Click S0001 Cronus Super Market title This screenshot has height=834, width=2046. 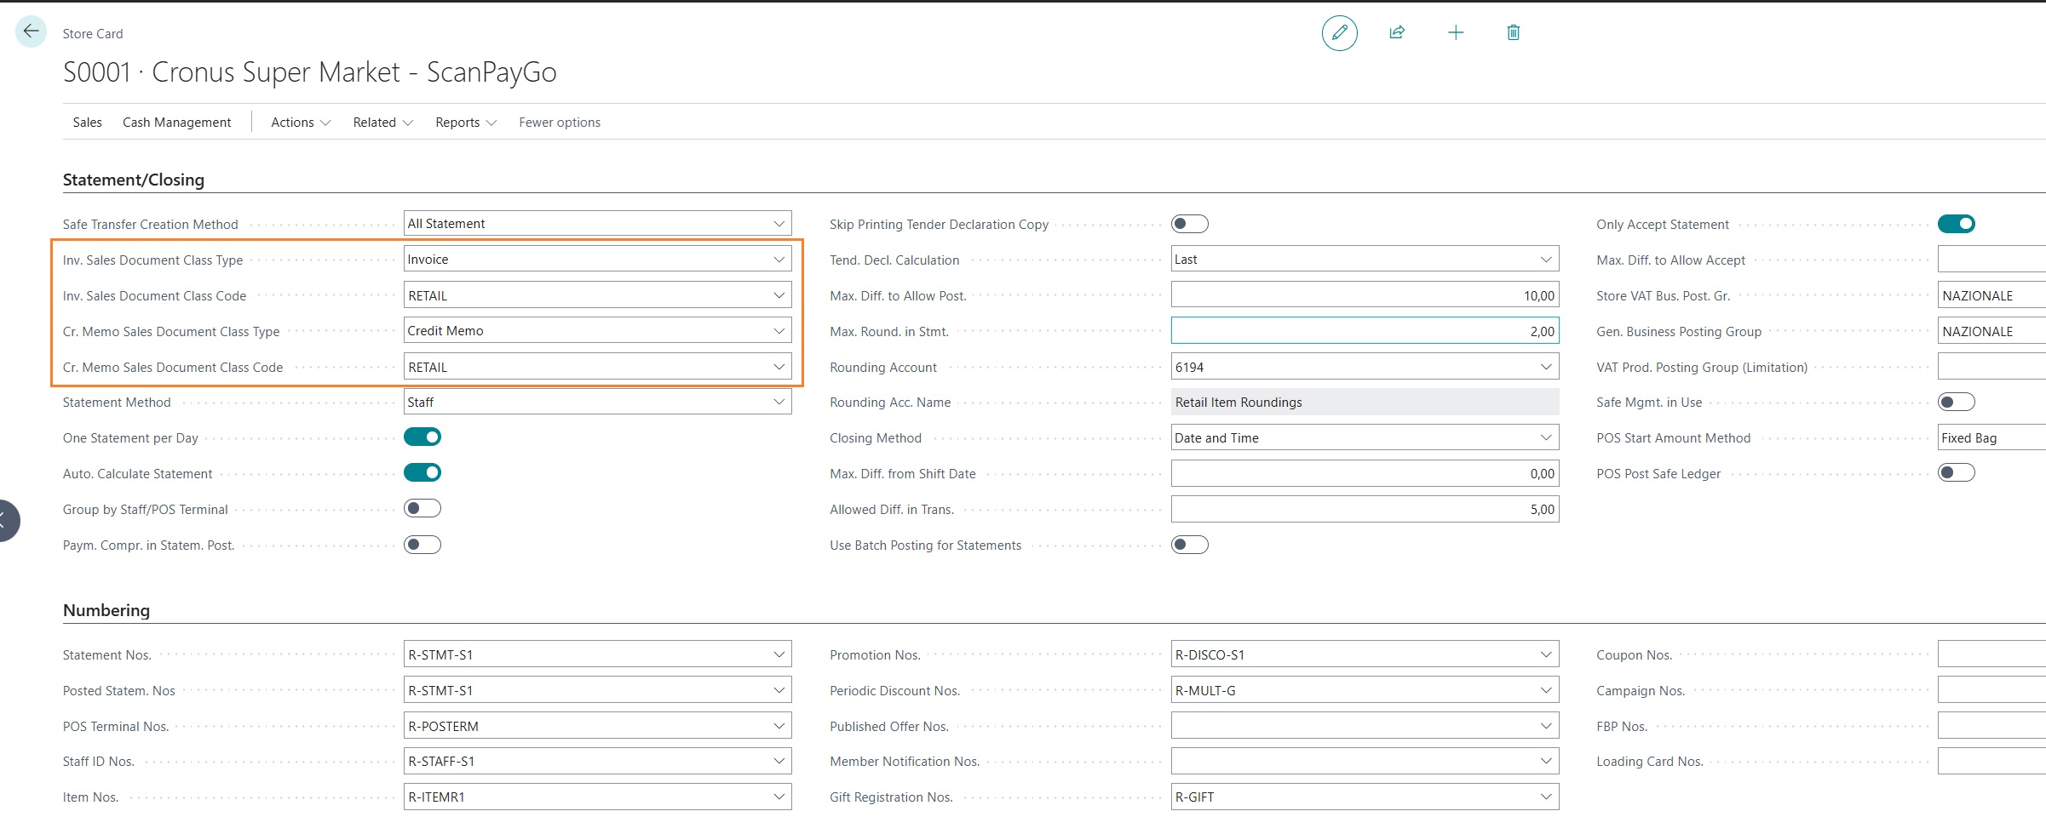[310, 72]
